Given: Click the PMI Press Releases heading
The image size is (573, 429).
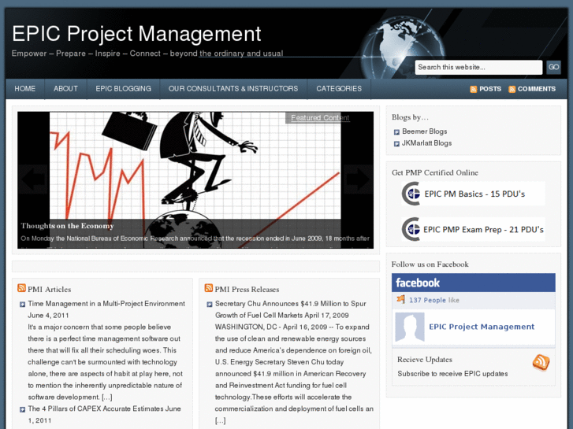Looking at the screenshot, I should [247, 289].
